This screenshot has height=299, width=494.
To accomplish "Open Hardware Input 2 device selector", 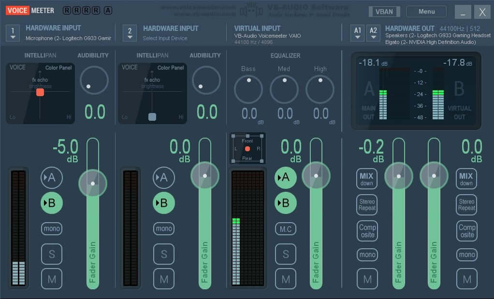I will (130, 33).
